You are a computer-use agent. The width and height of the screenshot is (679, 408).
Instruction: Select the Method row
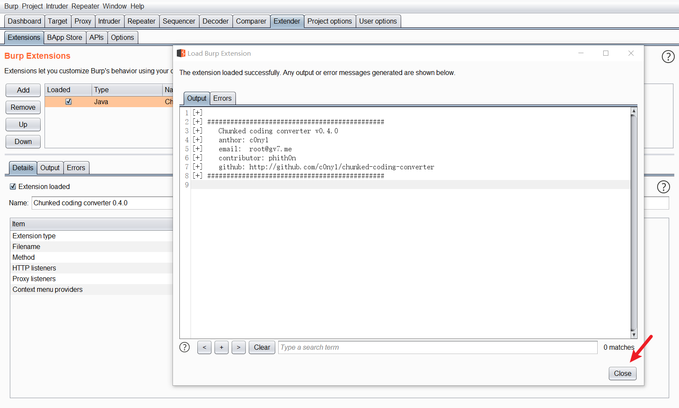[x=92, y=257]
